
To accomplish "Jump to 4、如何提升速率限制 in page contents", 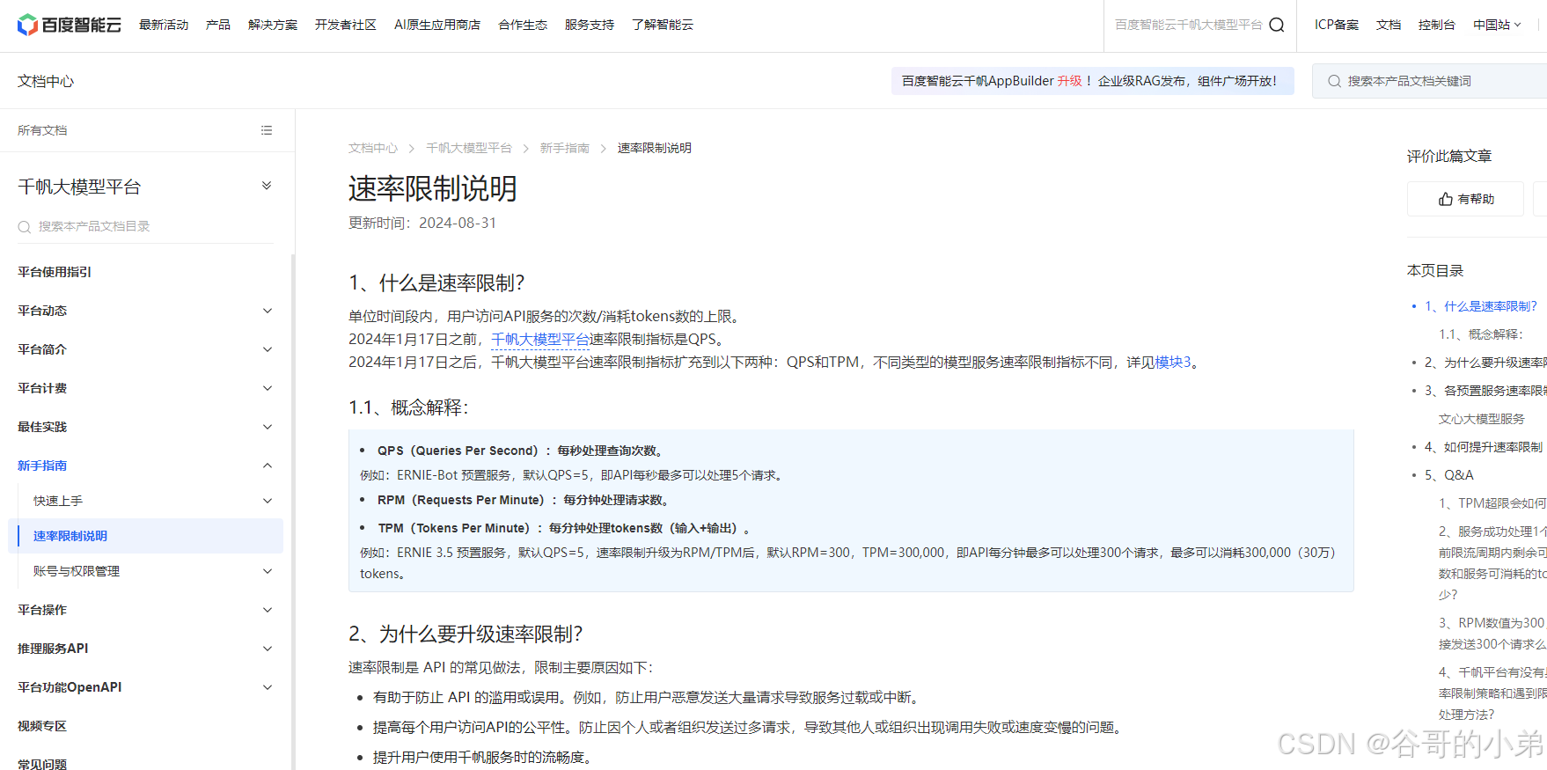I will click(1484, 447).
